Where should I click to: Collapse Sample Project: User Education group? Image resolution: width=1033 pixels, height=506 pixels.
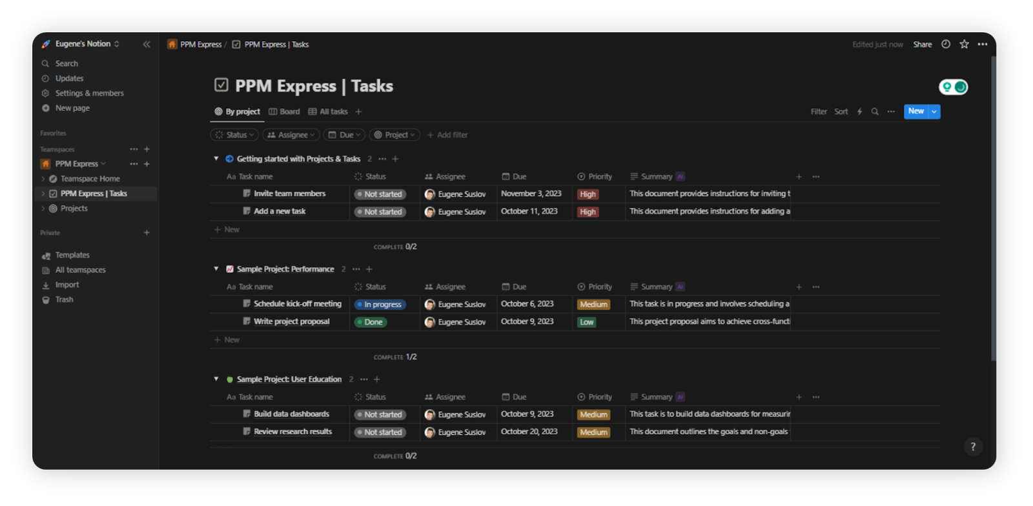216,379
